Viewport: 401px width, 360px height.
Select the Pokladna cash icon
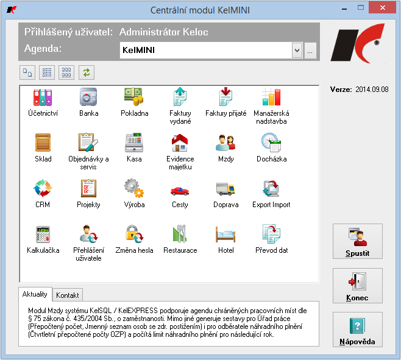(x=134, y=102)
